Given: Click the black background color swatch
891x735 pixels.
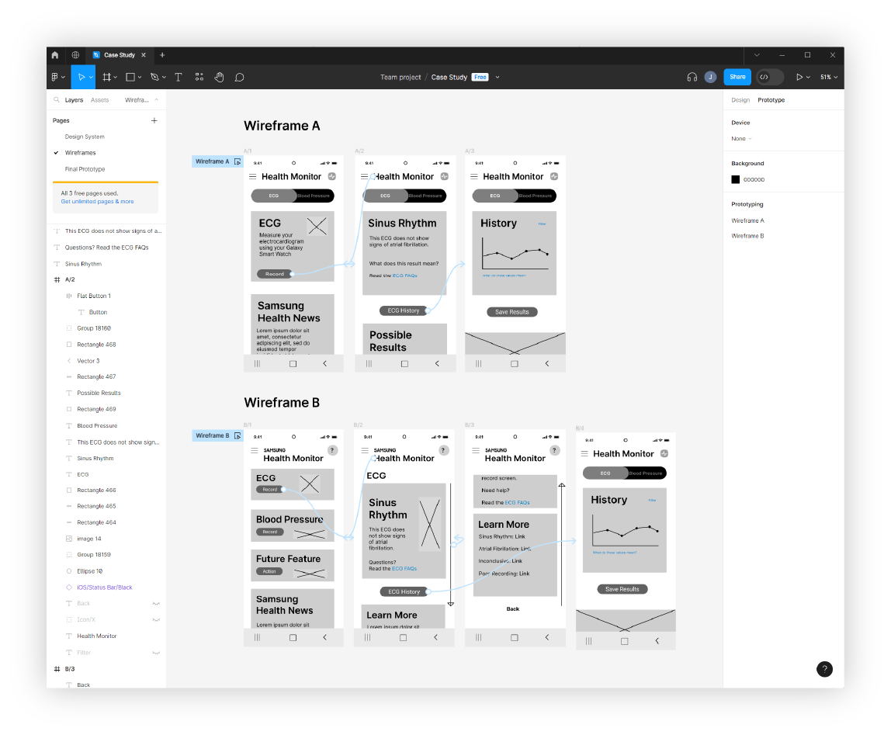Looking at the screenshot, I should coord(735,179).
